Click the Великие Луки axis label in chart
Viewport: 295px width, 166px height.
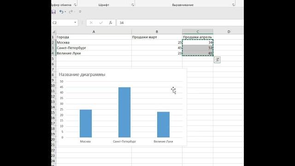tap(163, 142)
